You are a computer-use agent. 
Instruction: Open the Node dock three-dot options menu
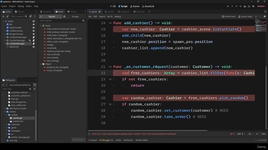pos(85,12)
